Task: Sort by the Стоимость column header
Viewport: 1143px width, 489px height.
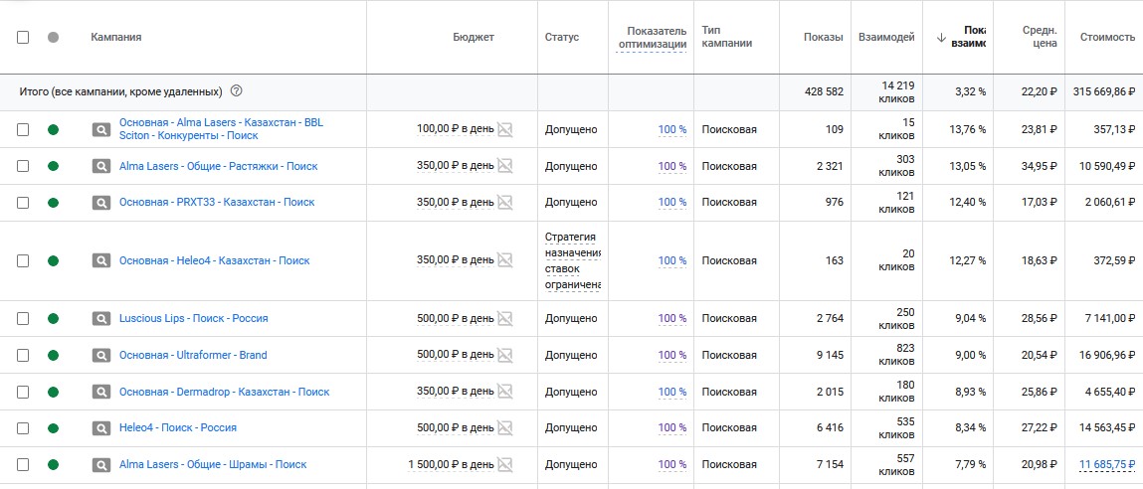Action: [1107, 37]
